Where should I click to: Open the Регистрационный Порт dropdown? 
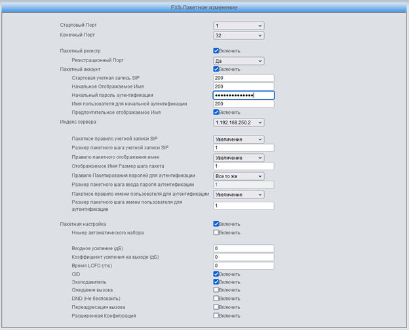click(x=239, y=61)
